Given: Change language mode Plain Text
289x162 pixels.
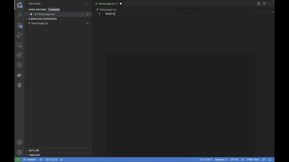Looking at the screenshot, I should click(253, 160).
